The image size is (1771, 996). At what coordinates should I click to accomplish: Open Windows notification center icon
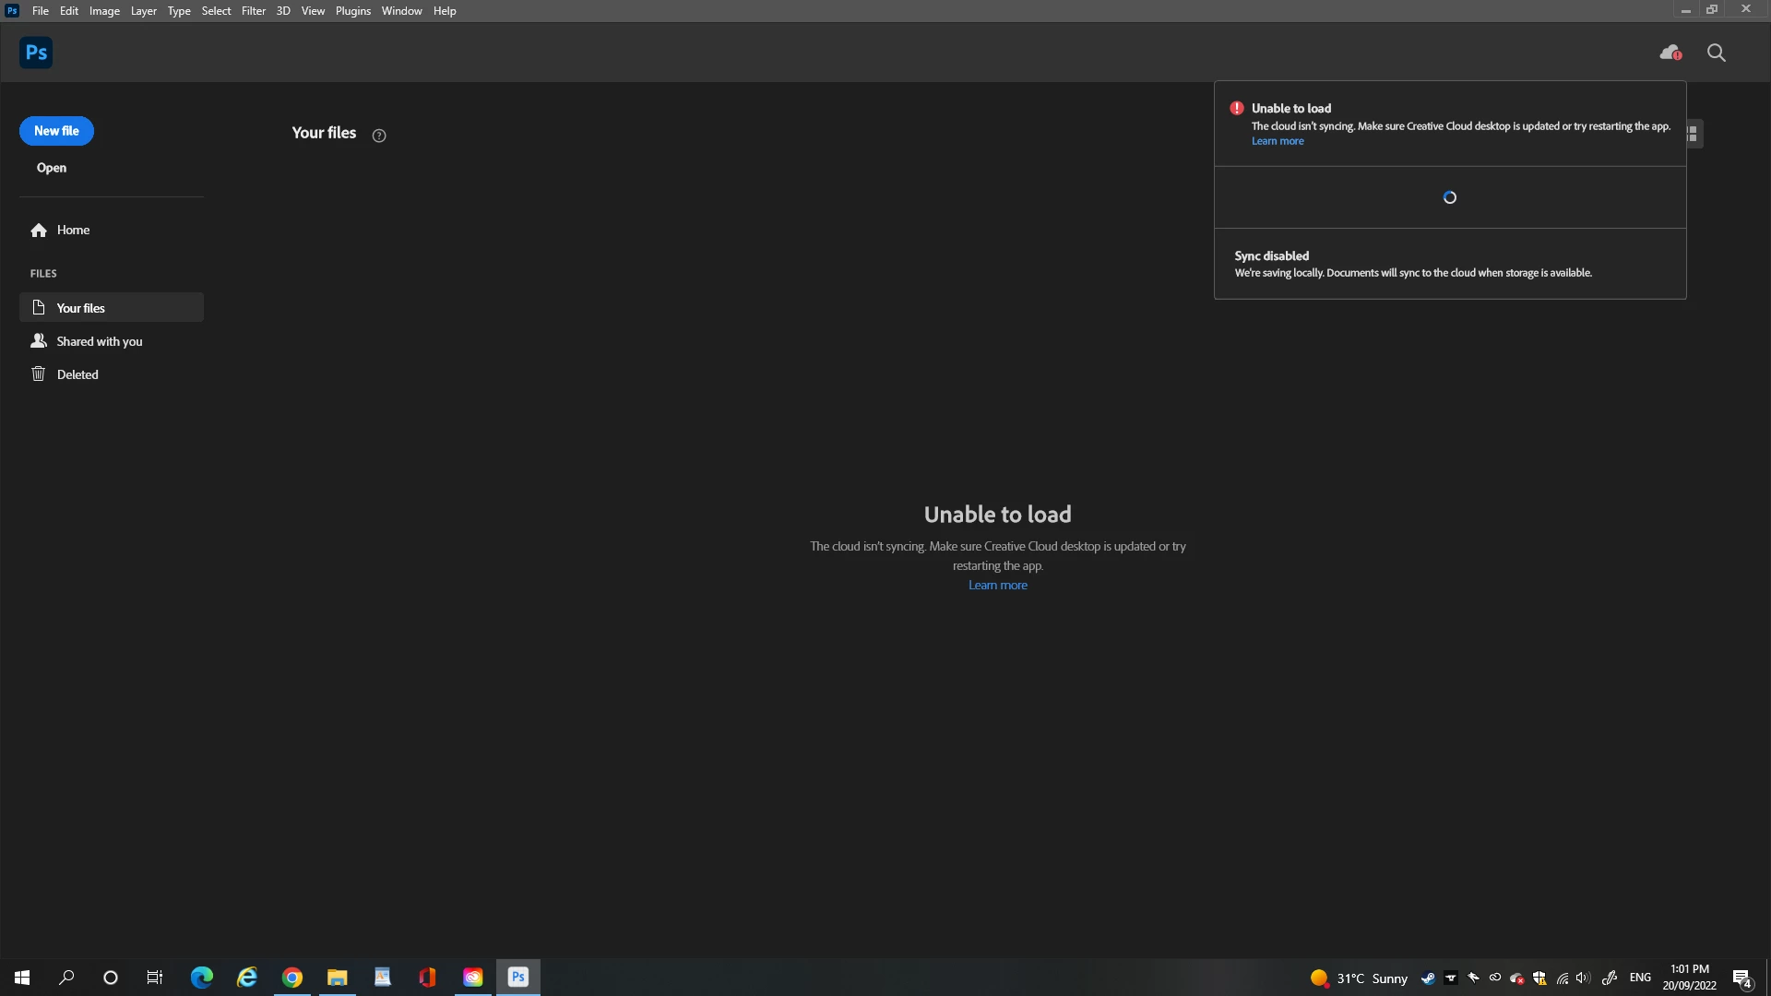1741,978
